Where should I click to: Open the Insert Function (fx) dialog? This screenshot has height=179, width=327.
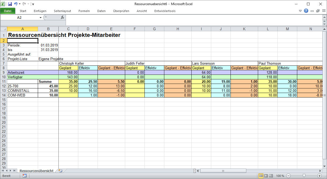click(63, 17)
